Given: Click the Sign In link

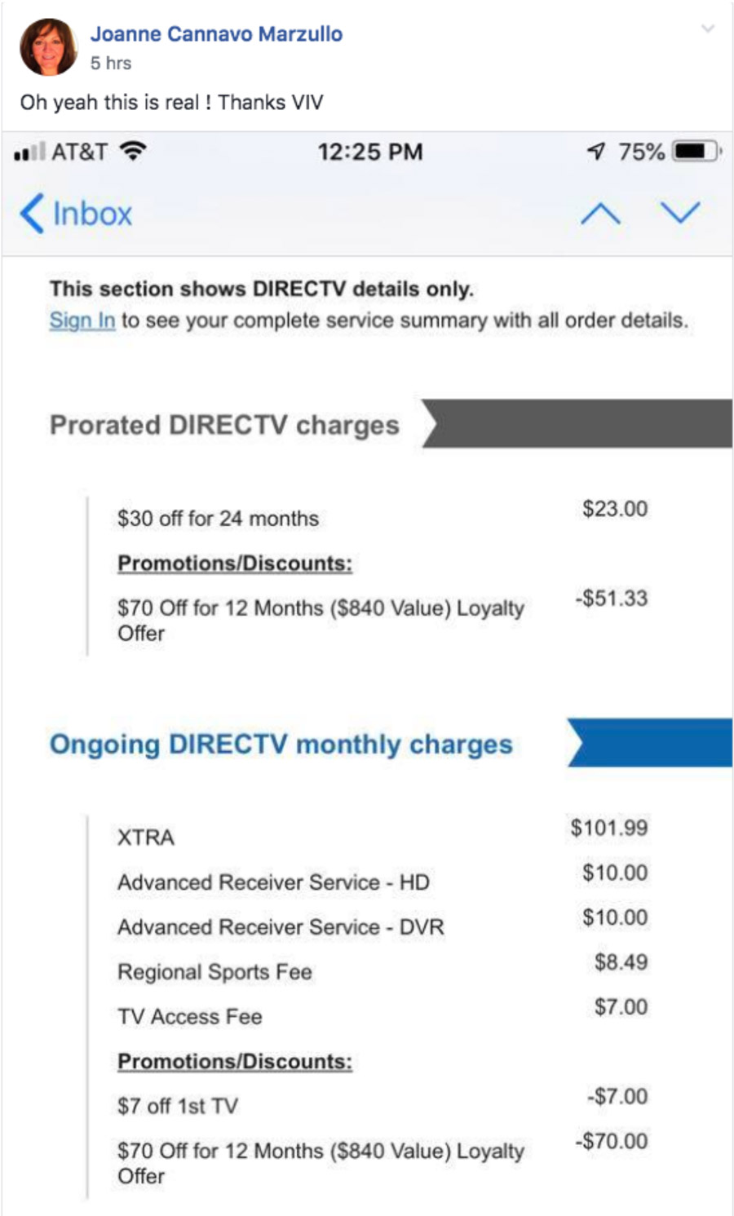Looking at the screenshot, I should point(82,321).
